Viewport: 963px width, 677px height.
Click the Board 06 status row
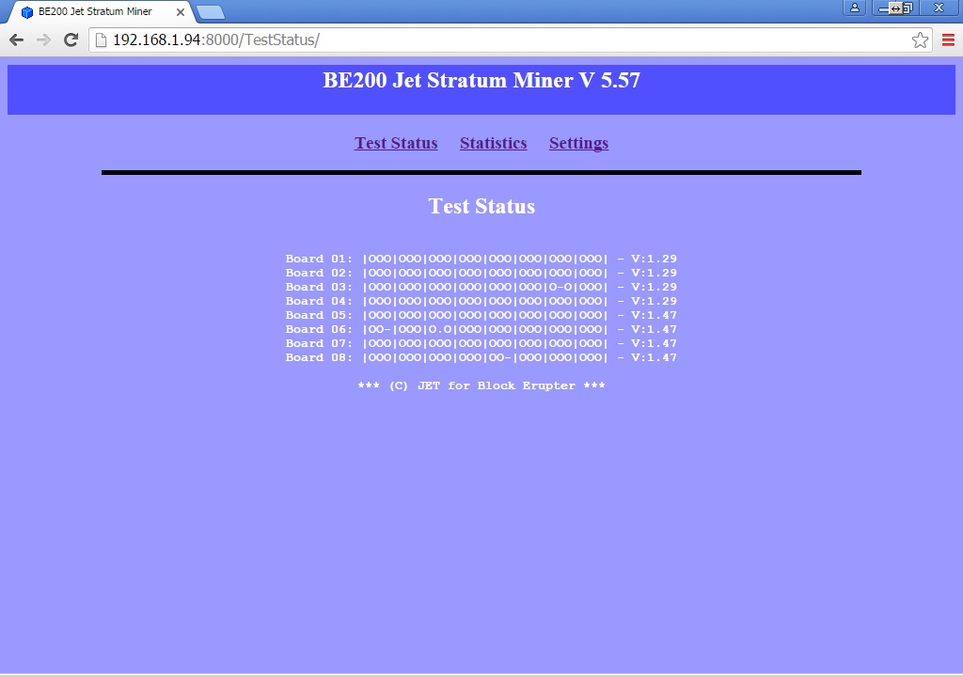point(481,329)
